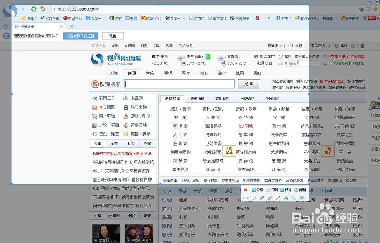Switch to 网络购物 navigation tab
The image size is (380, 243).
(247, 99)
